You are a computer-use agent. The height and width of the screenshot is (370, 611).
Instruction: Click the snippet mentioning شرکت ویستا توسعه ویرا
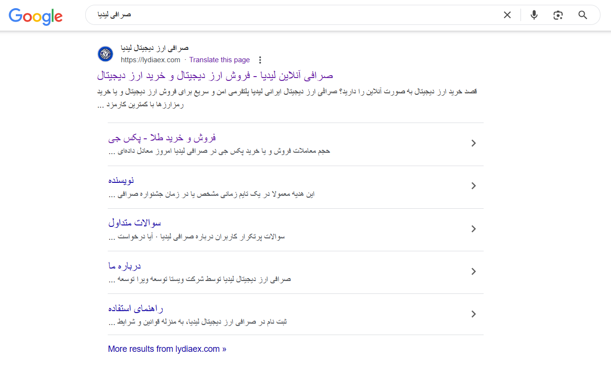coord(200,279)
